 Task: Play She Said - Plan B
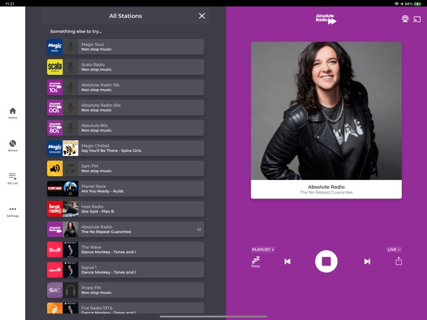(98, 211)
